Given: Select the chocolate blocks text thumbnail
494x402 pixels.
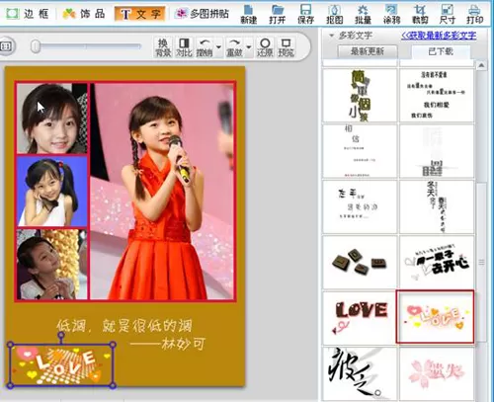Looking at the screenshot, I should point(360,262).
